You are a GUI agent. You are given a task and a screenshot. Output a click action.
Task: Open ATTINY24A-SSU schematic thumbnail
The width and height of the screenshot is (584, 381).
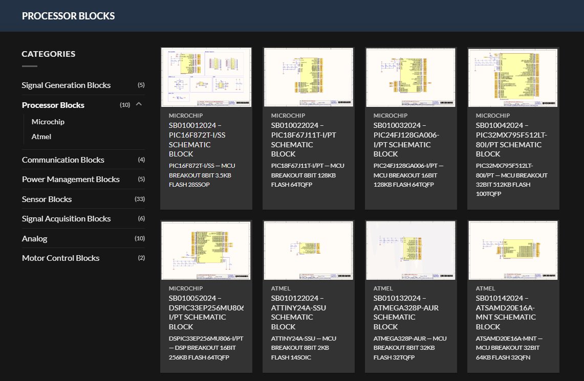pyautogui.click(x=309, y=250)
